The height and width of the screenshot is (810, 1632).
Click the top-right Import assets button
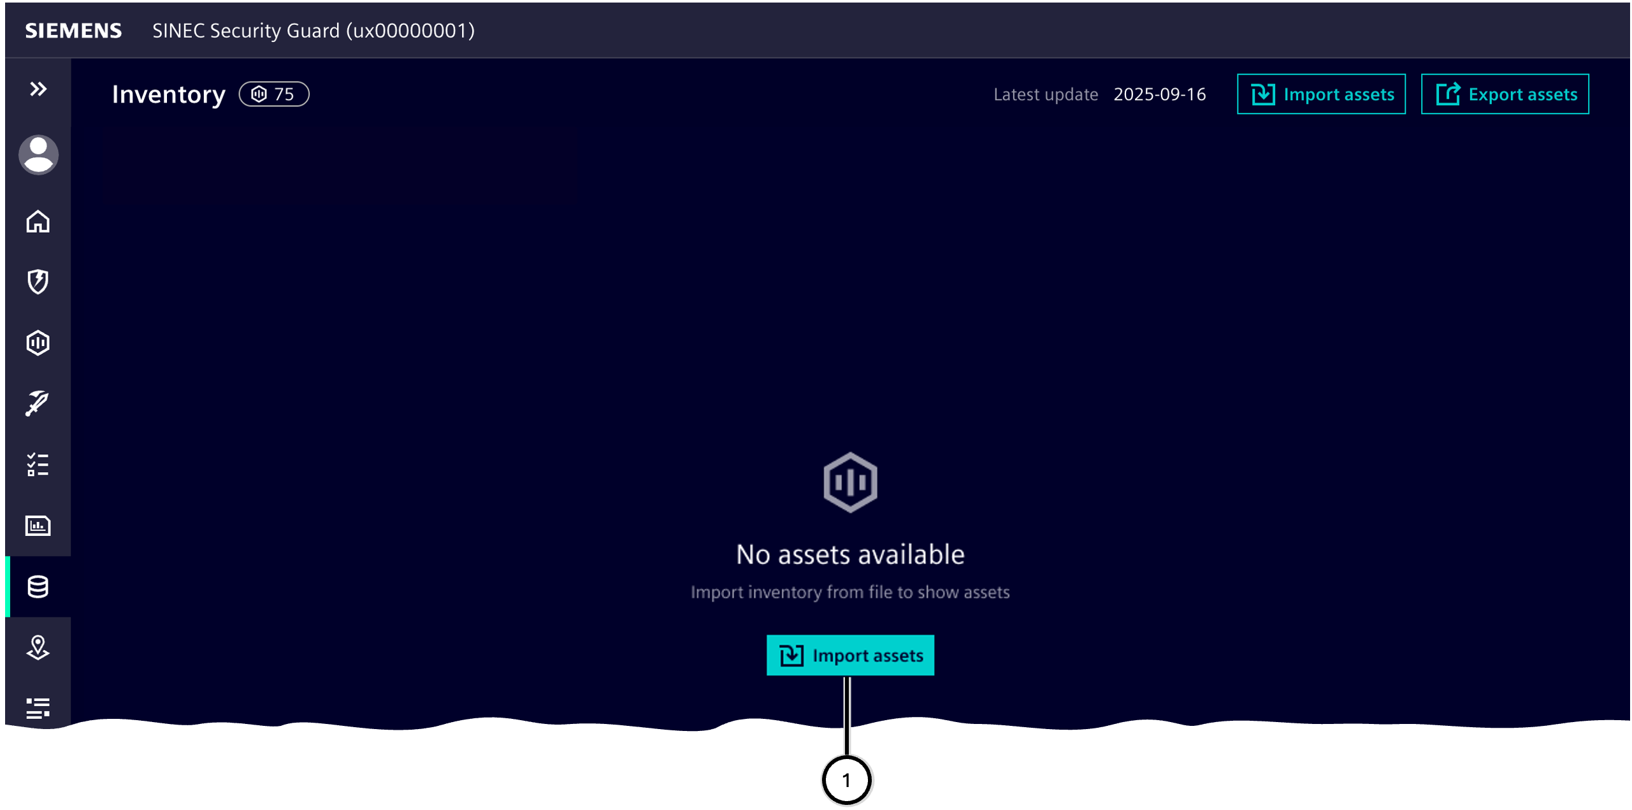click(x=1321, y=94)
